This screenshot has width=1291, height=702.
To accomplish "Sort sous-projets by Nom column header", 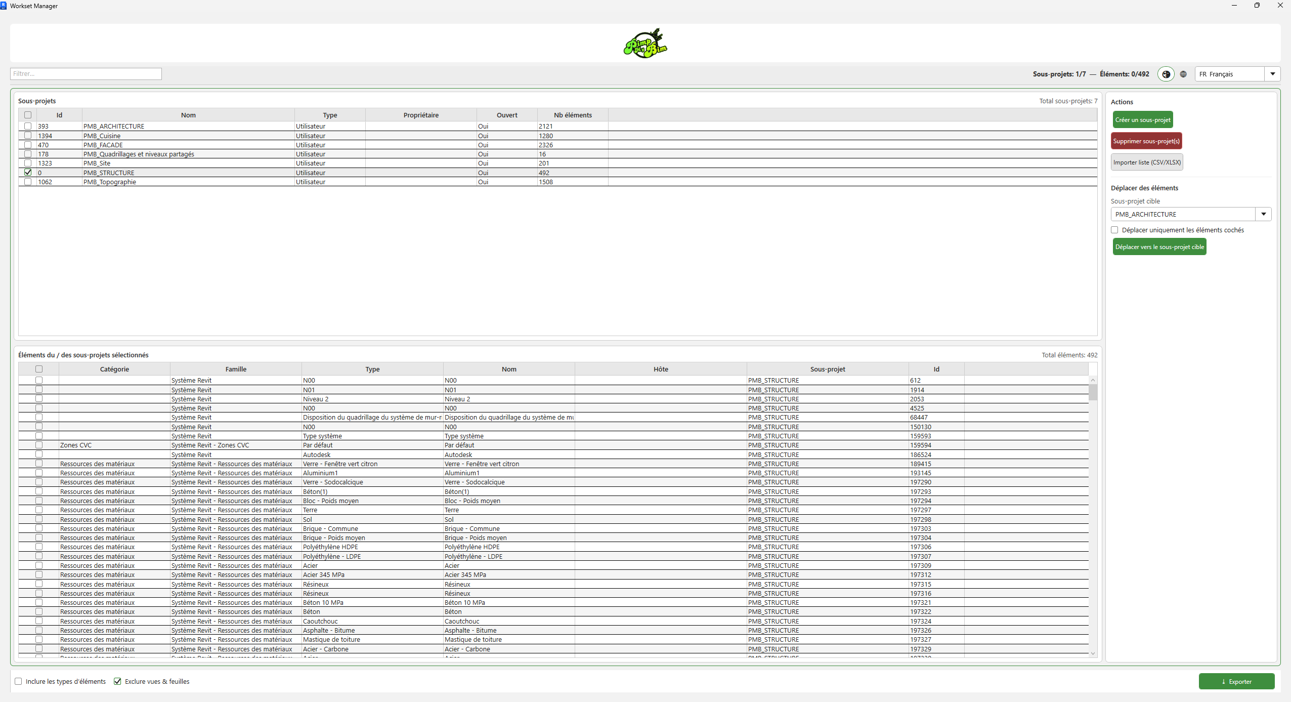I will pos(188,115).
